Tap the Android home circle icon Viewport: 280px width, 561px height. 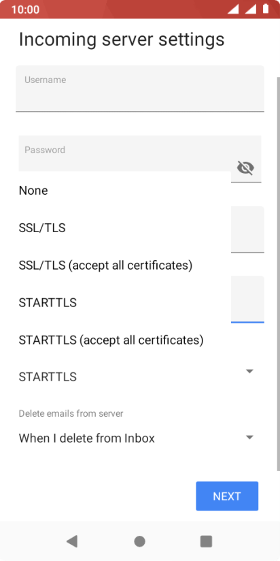point(139,541)
